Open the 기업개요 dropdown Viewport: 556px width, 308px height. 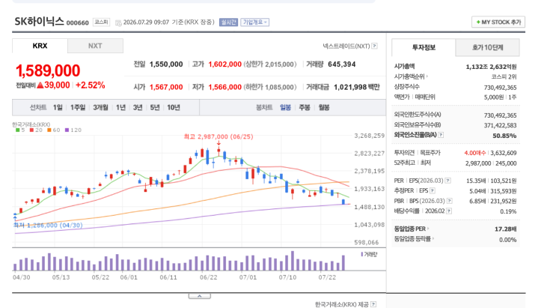(x=254, y=22)
